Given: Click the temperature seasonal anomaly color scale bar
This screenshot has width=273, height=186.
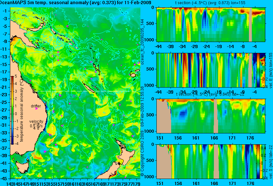Looking at the screenshot, I should tap(12, 110).
